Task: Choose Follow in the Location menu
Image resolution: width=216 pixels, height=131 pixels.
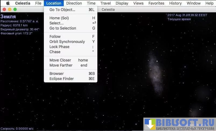Action: pyautogui.click(x=55, y=37)
